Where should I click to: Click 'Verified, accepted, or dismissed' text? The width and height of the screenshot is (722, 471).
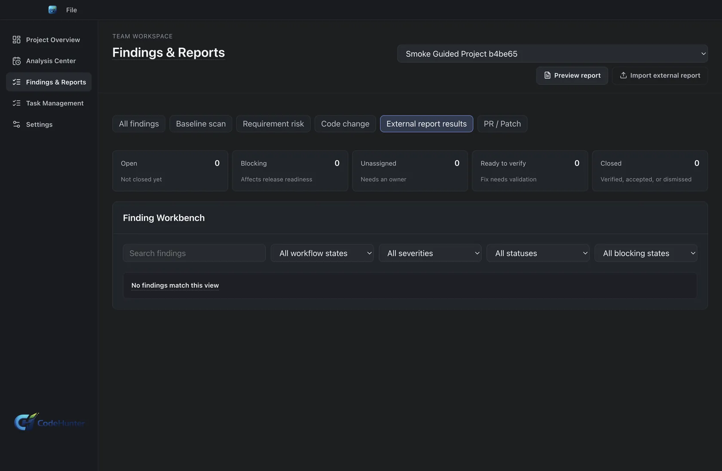coord(646,179)
